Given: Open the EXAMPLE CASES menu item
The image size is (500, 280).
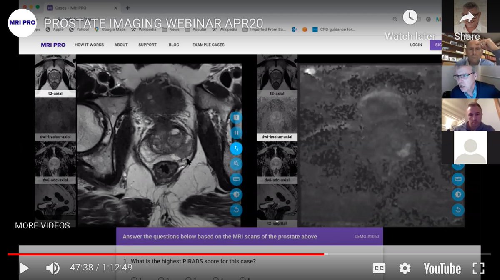Looking at the screenshot, I should coord(208,45).
